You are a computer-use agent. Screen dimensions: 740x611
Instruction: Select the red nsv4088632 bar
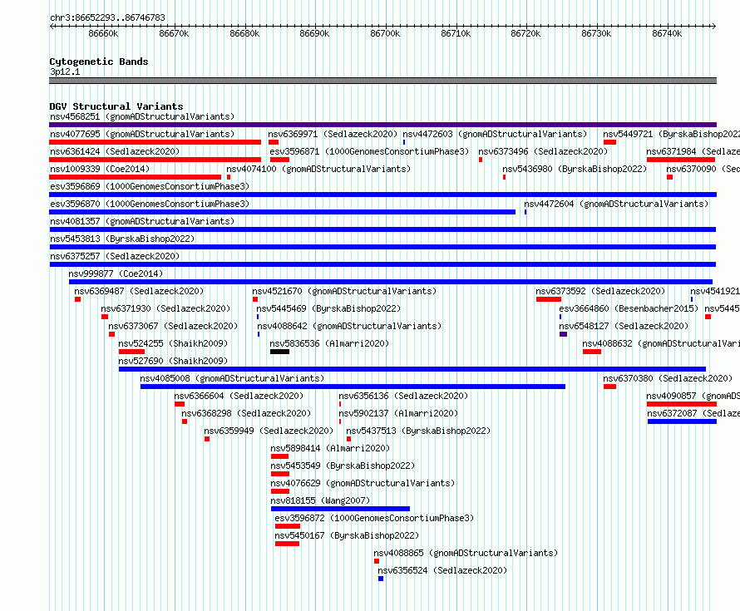[x=592, y=352]
